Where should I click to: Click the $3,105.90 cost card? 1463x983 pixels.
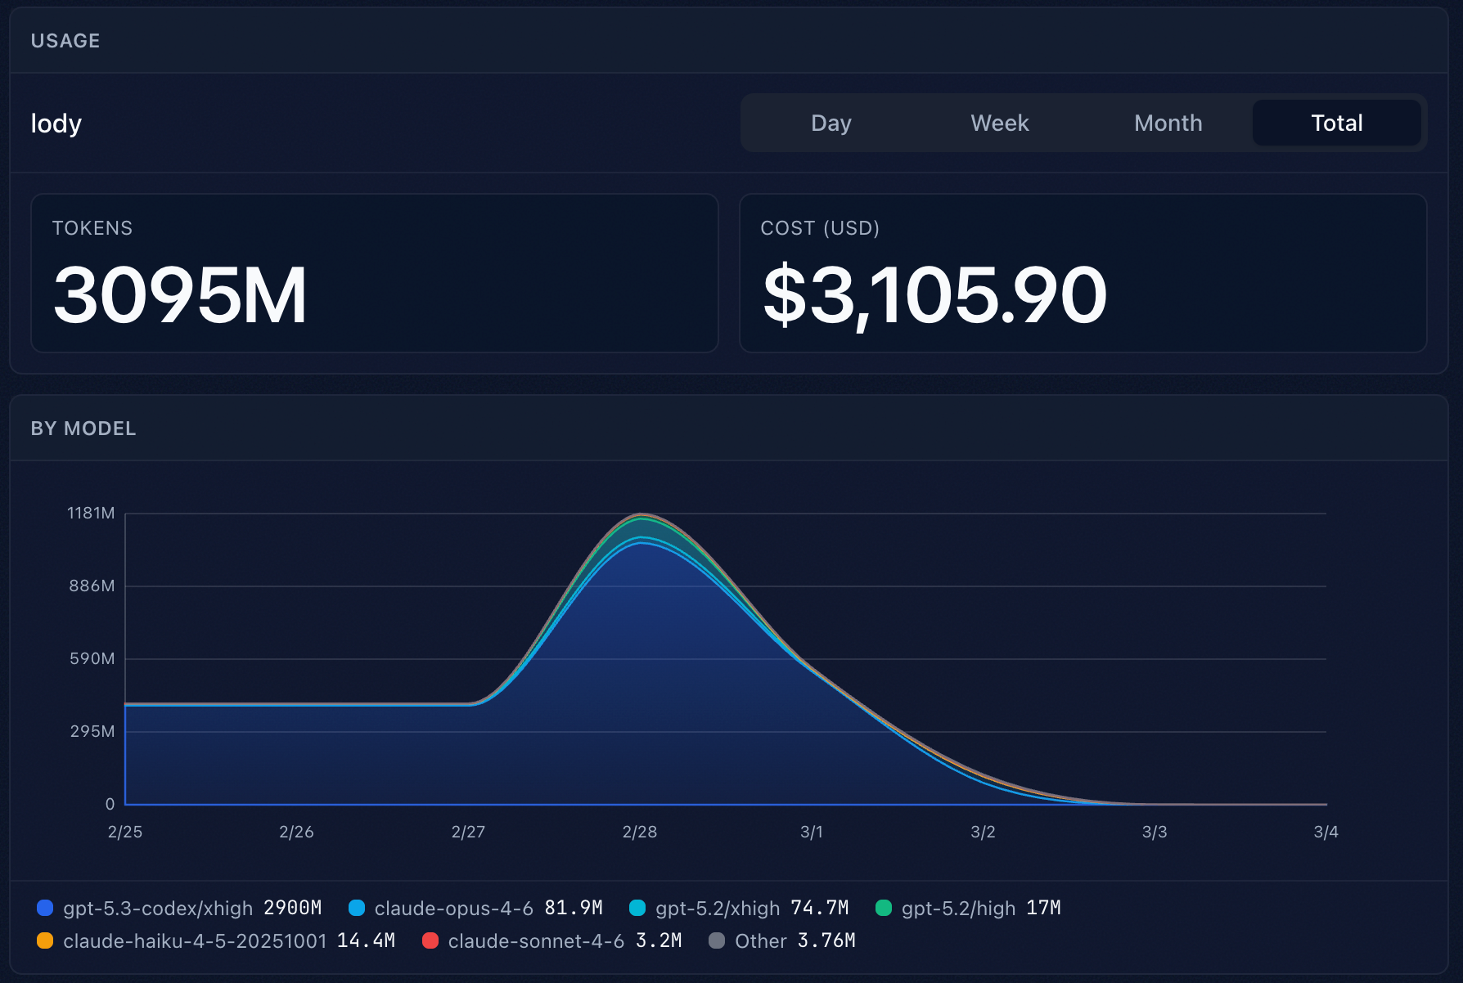pyautogui.click(x=1083, y=273)
